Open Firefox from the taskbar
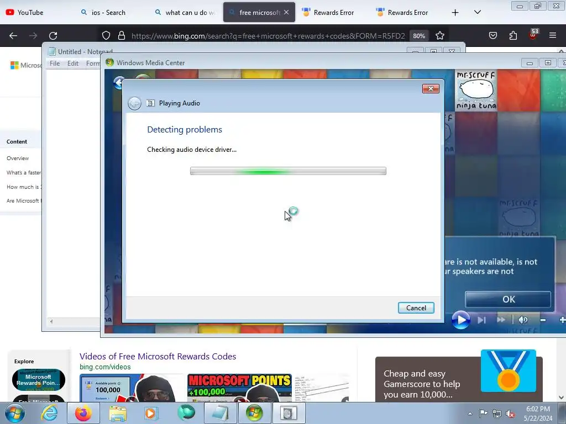The height and width of the screenshot is (424, 566). [x=83, y=413]
